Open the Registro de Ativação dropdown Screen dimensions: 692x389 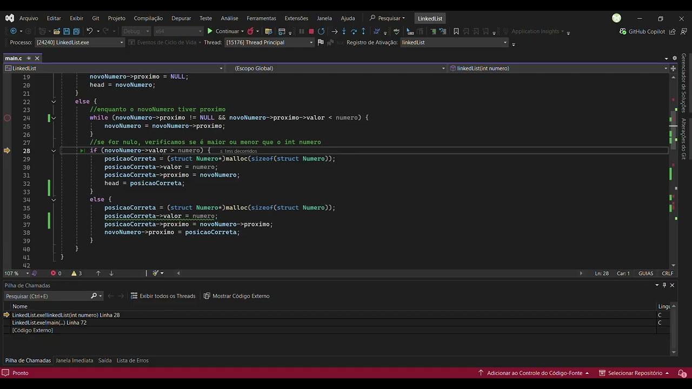[455, 42]
